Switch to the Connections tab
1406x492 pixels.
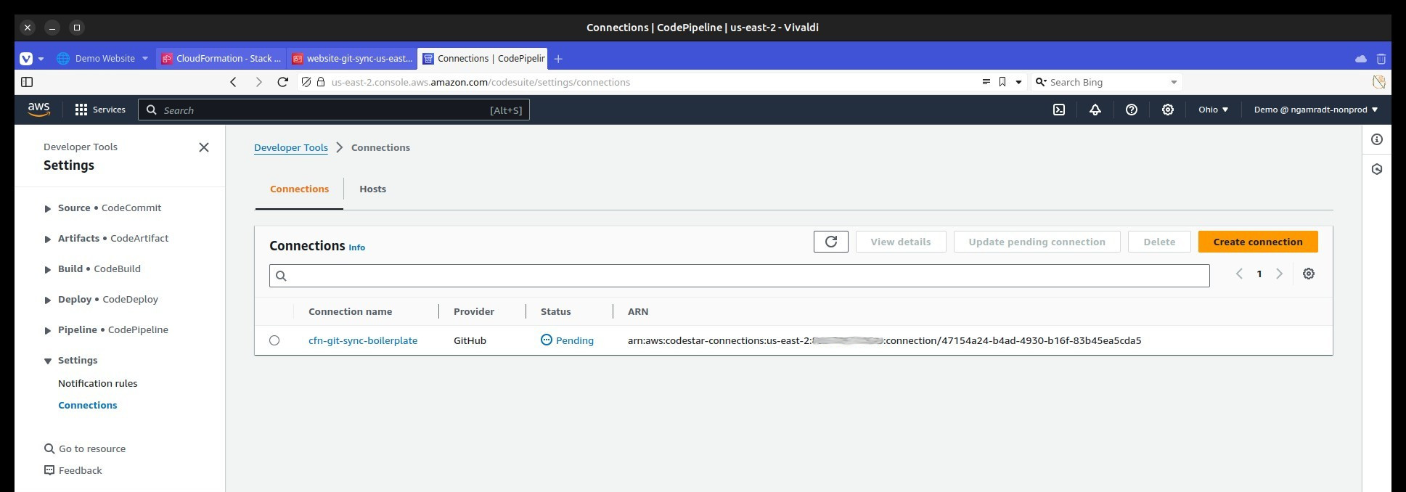click(x=299, y=189)
